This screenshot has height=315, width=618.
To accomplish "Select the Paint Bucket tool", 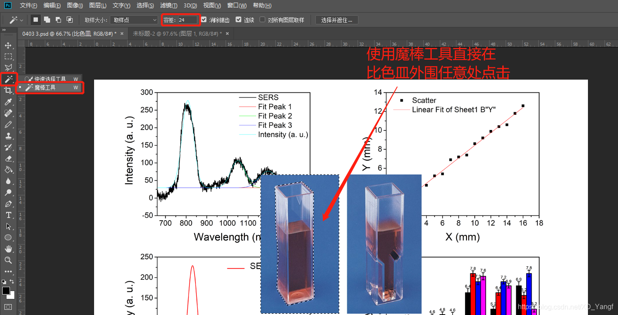I will point(8,170).
